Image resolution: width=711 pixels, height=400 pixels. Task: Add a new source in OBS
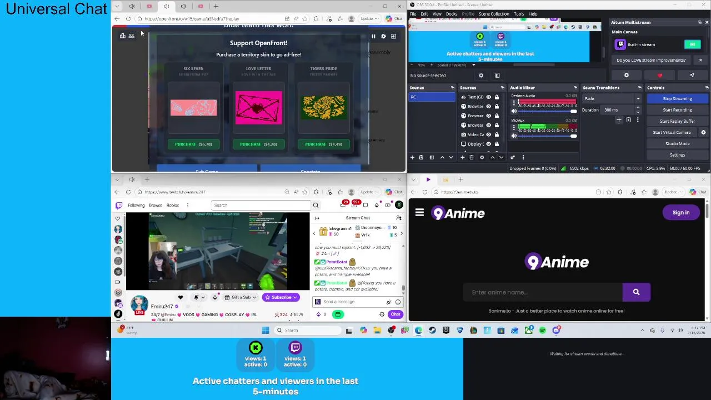pos(463,157)
